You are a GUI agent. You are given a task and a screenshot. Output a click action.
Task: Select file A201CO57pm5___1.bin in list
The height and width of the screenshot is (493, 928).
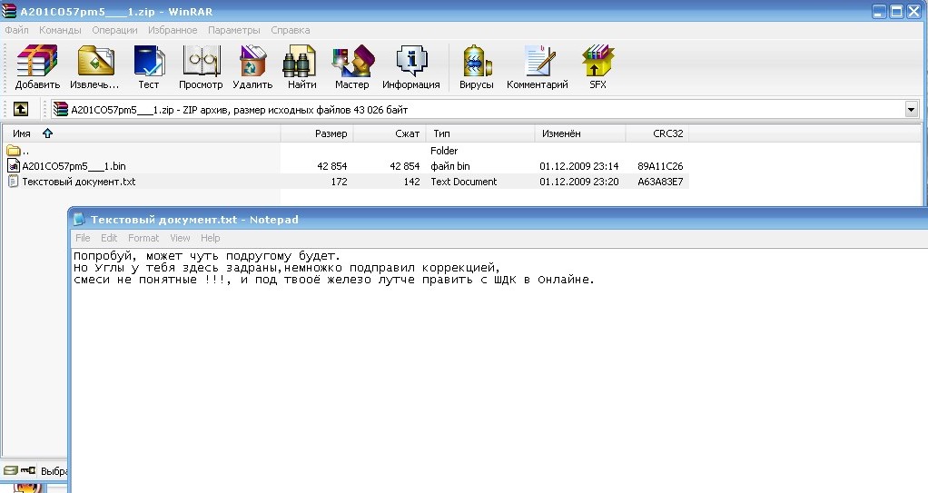74,166
